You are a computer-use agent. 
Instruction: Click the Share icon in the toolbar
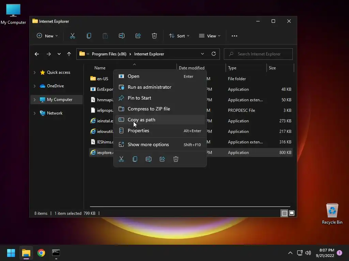(138, 36)
